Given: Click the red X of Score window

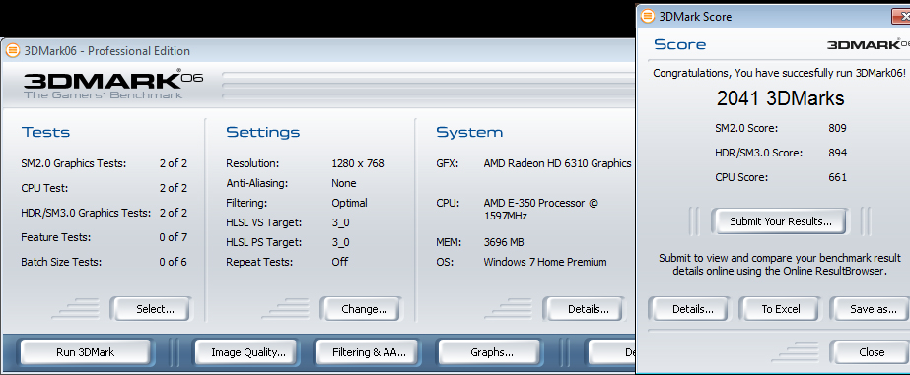Looking at the screenshot, I should pos(901,17).
